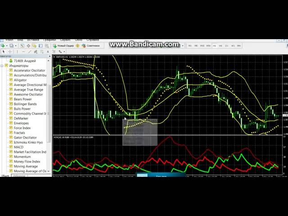Select Money Flow Index indicator
Image resolution: width=288 pixels, height=216 pixels.
click(x=27, y=162)
